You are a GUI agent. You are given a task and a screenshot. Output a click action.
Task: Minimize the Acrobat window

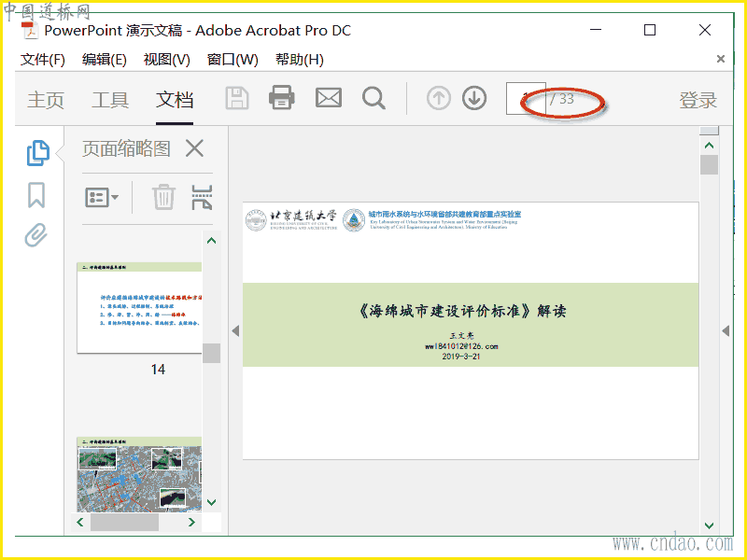[x=596, y=30]
